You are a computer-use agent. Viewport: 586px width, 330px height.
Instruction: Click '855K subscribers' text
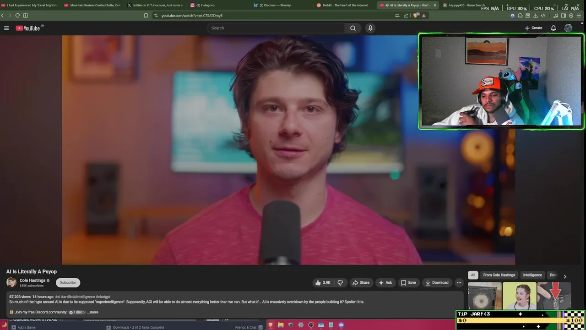point(32,286)
